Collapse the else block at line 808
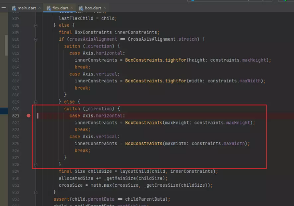The image size is (294, 206). (36, 25)
